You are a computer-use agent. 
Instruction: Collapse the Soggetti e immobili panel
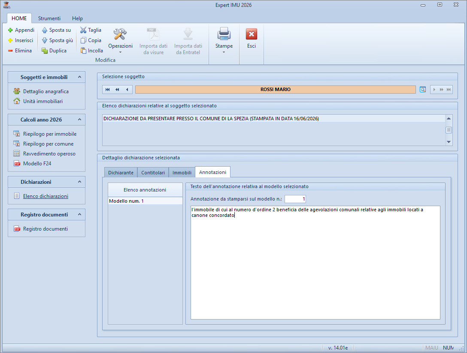click(79, 77)
